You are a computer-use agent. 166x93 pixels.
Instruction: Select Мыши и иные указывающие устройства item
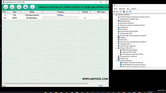tap(133, 42)
